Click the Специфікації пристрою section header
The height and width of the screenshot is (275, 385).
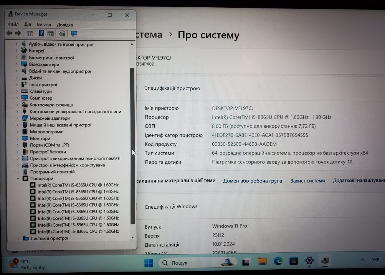point(172,88)
